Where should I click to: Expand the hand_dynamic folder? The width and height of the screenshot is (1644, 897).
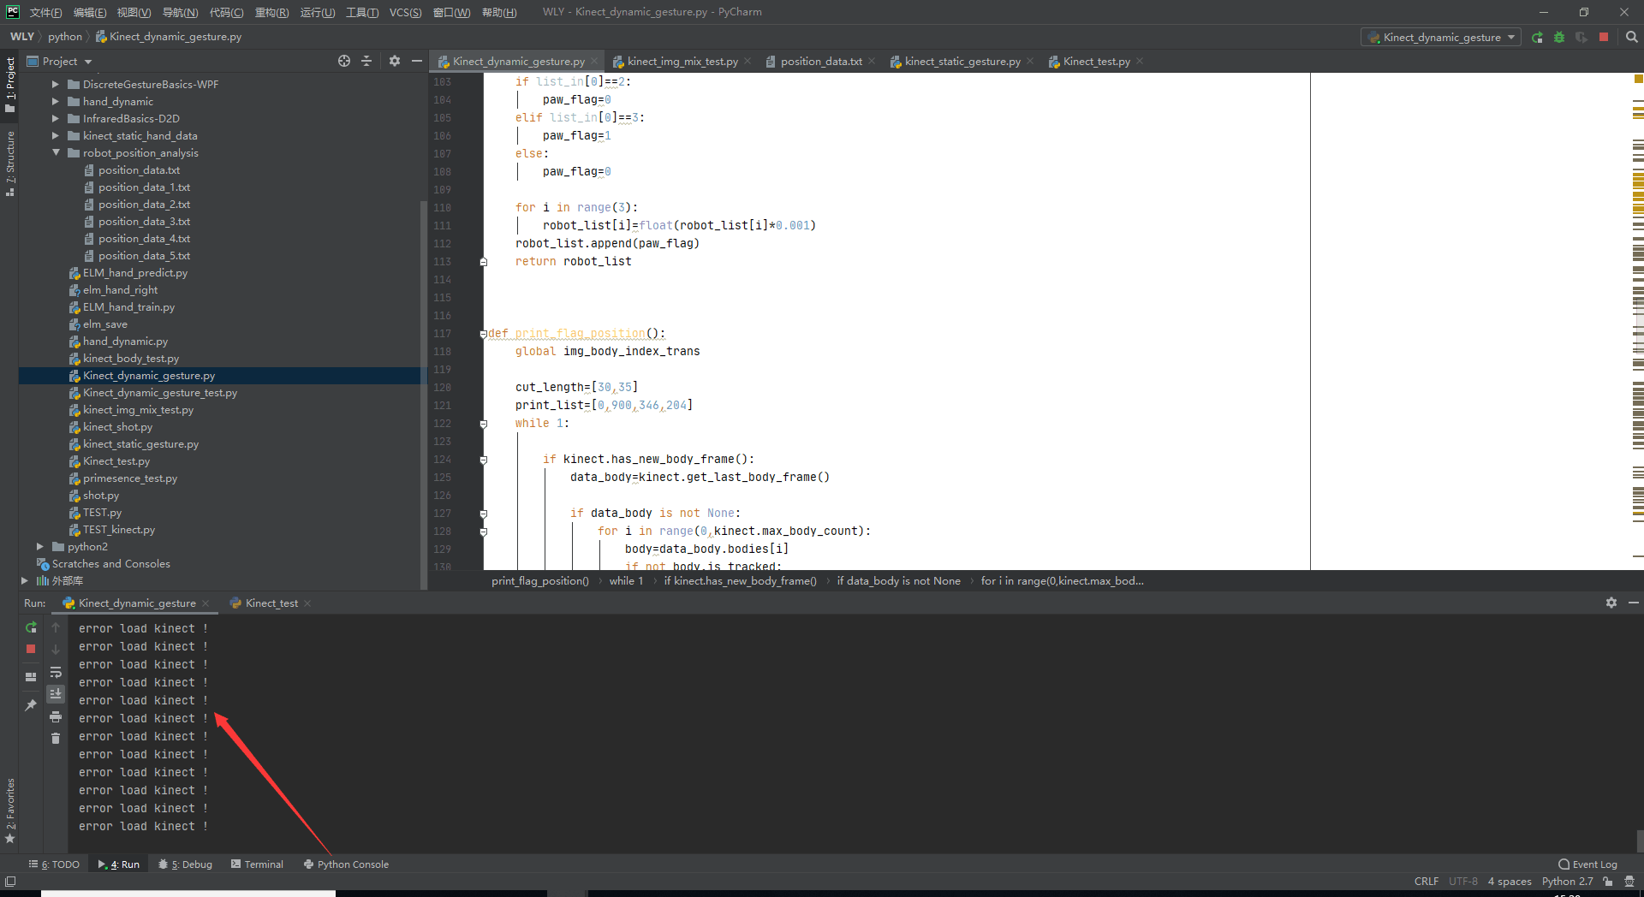[x=55, y=101]
